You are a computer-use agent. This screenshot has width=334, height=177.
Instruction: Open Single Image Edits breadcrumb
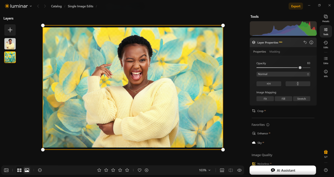pyautogui.click(x=80, y=6)
